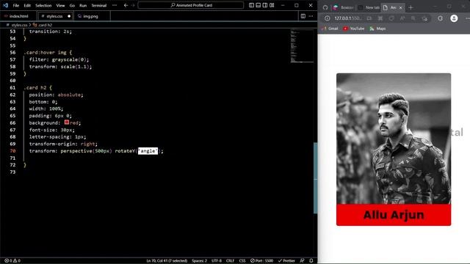Viewport: 470px width, 264px height.
Task: Open notifications bell in status bar
Action: (x=311, y=261)
